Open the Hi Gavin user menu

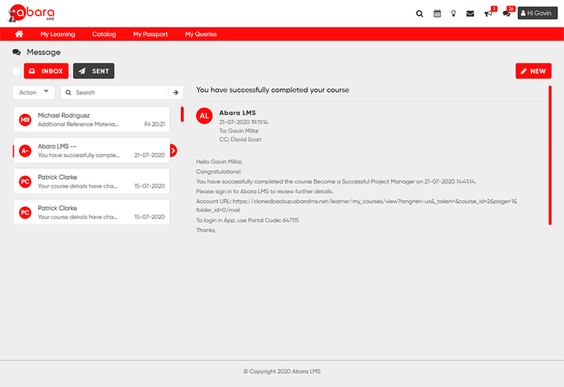537,13
